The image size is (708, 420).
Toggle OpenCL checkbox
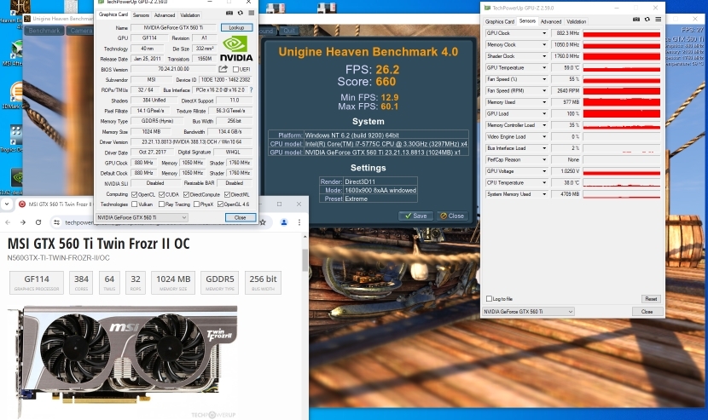pos(134,194)
